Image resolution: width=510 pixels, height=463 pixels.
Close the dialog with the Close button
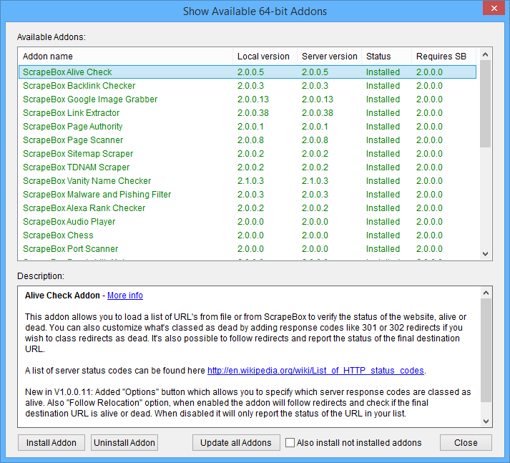coord(466,442)
